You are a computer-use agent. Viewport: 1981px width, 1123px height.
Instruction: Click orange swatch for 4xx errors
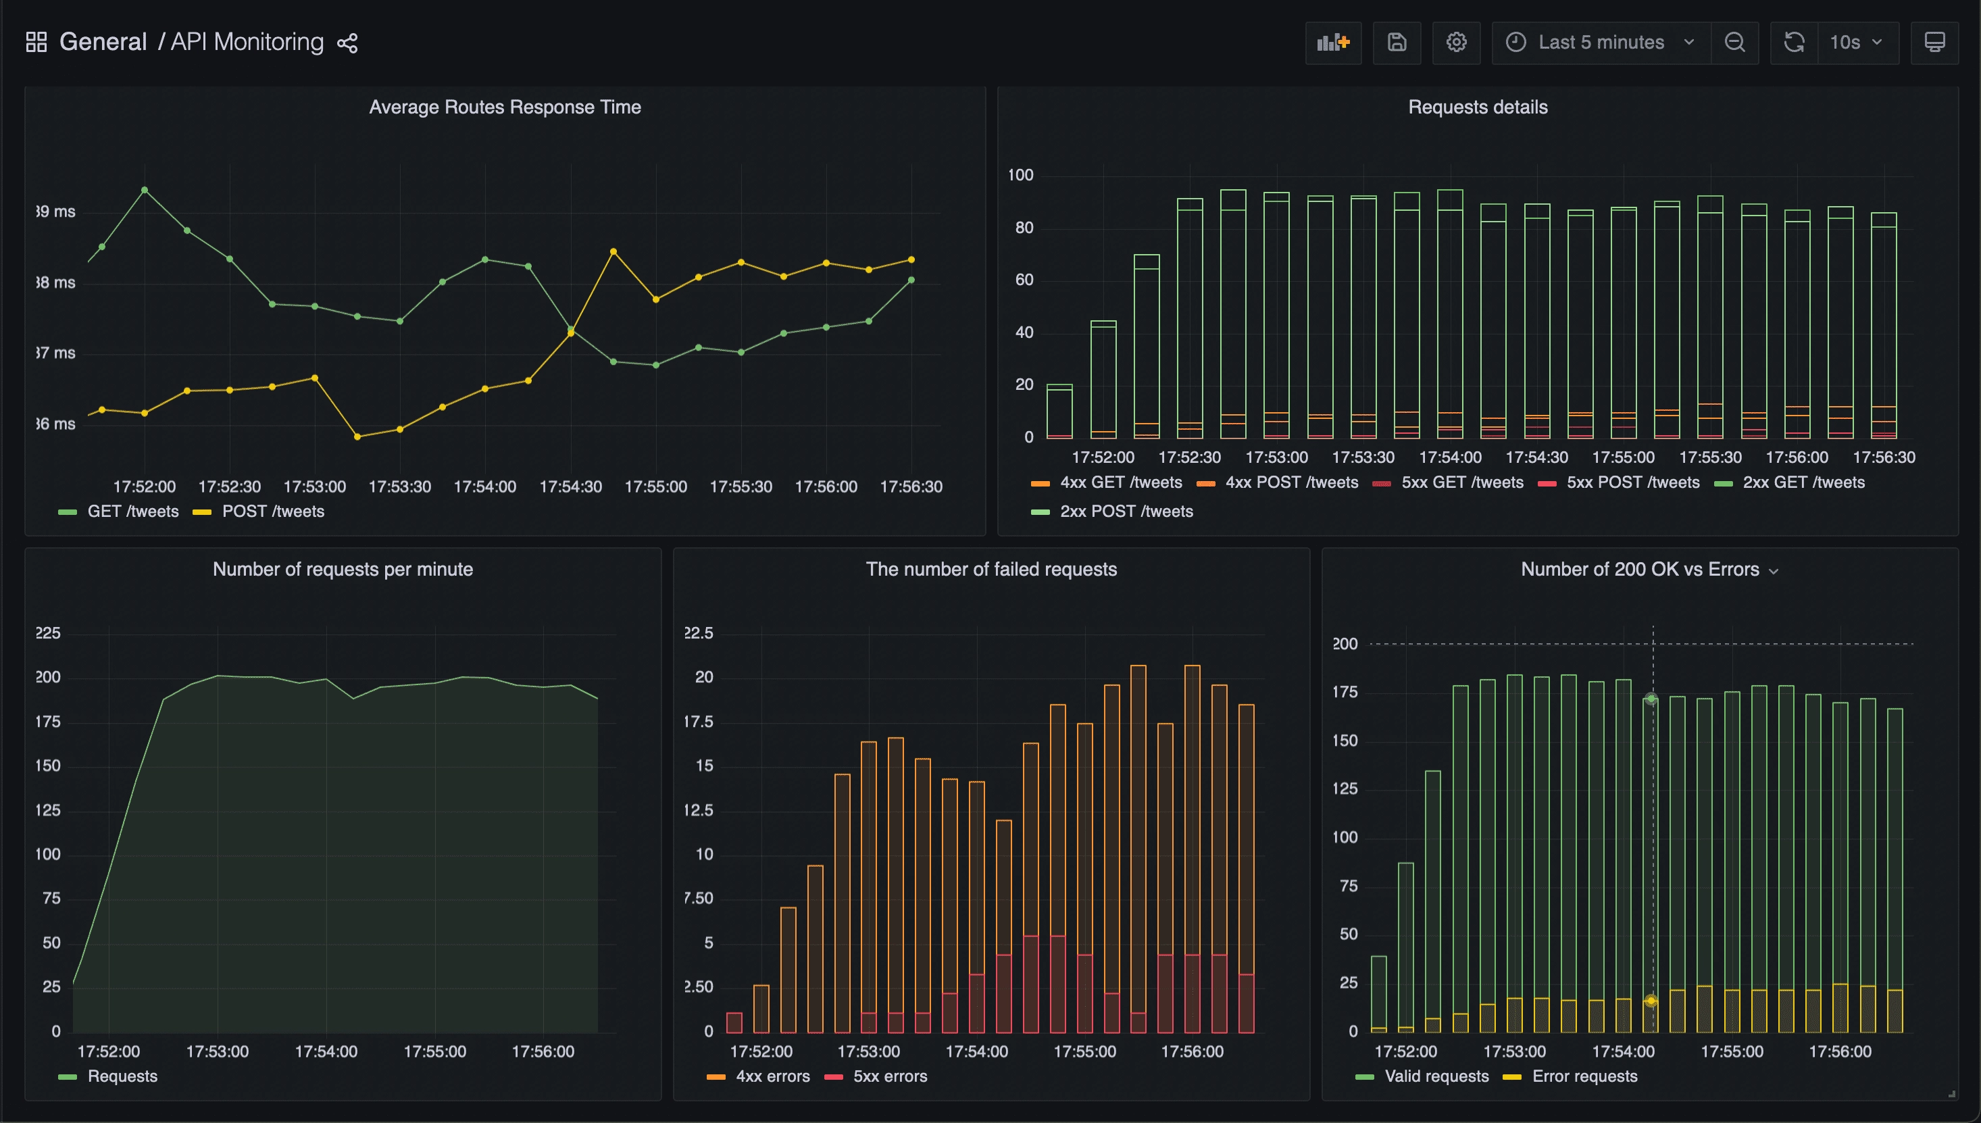[716, 1077]
